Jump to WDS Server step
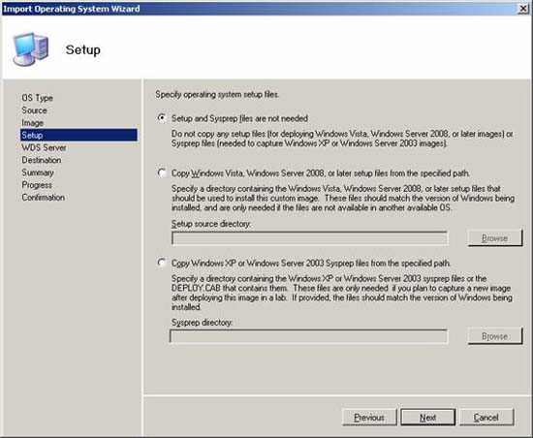The width and height of the screenshot is (533, 438). pyautogui.click(x=45, y=147)
